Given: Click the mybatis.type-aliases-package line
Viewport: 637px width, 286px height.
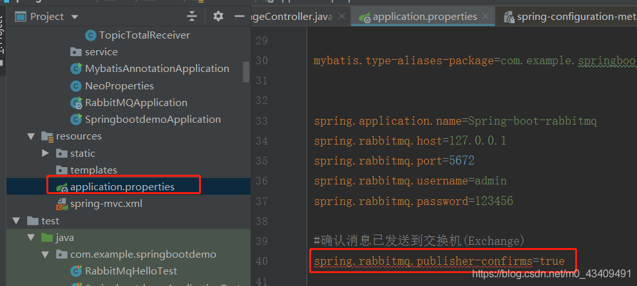Looking at the screenshot, I should point(475,61).
